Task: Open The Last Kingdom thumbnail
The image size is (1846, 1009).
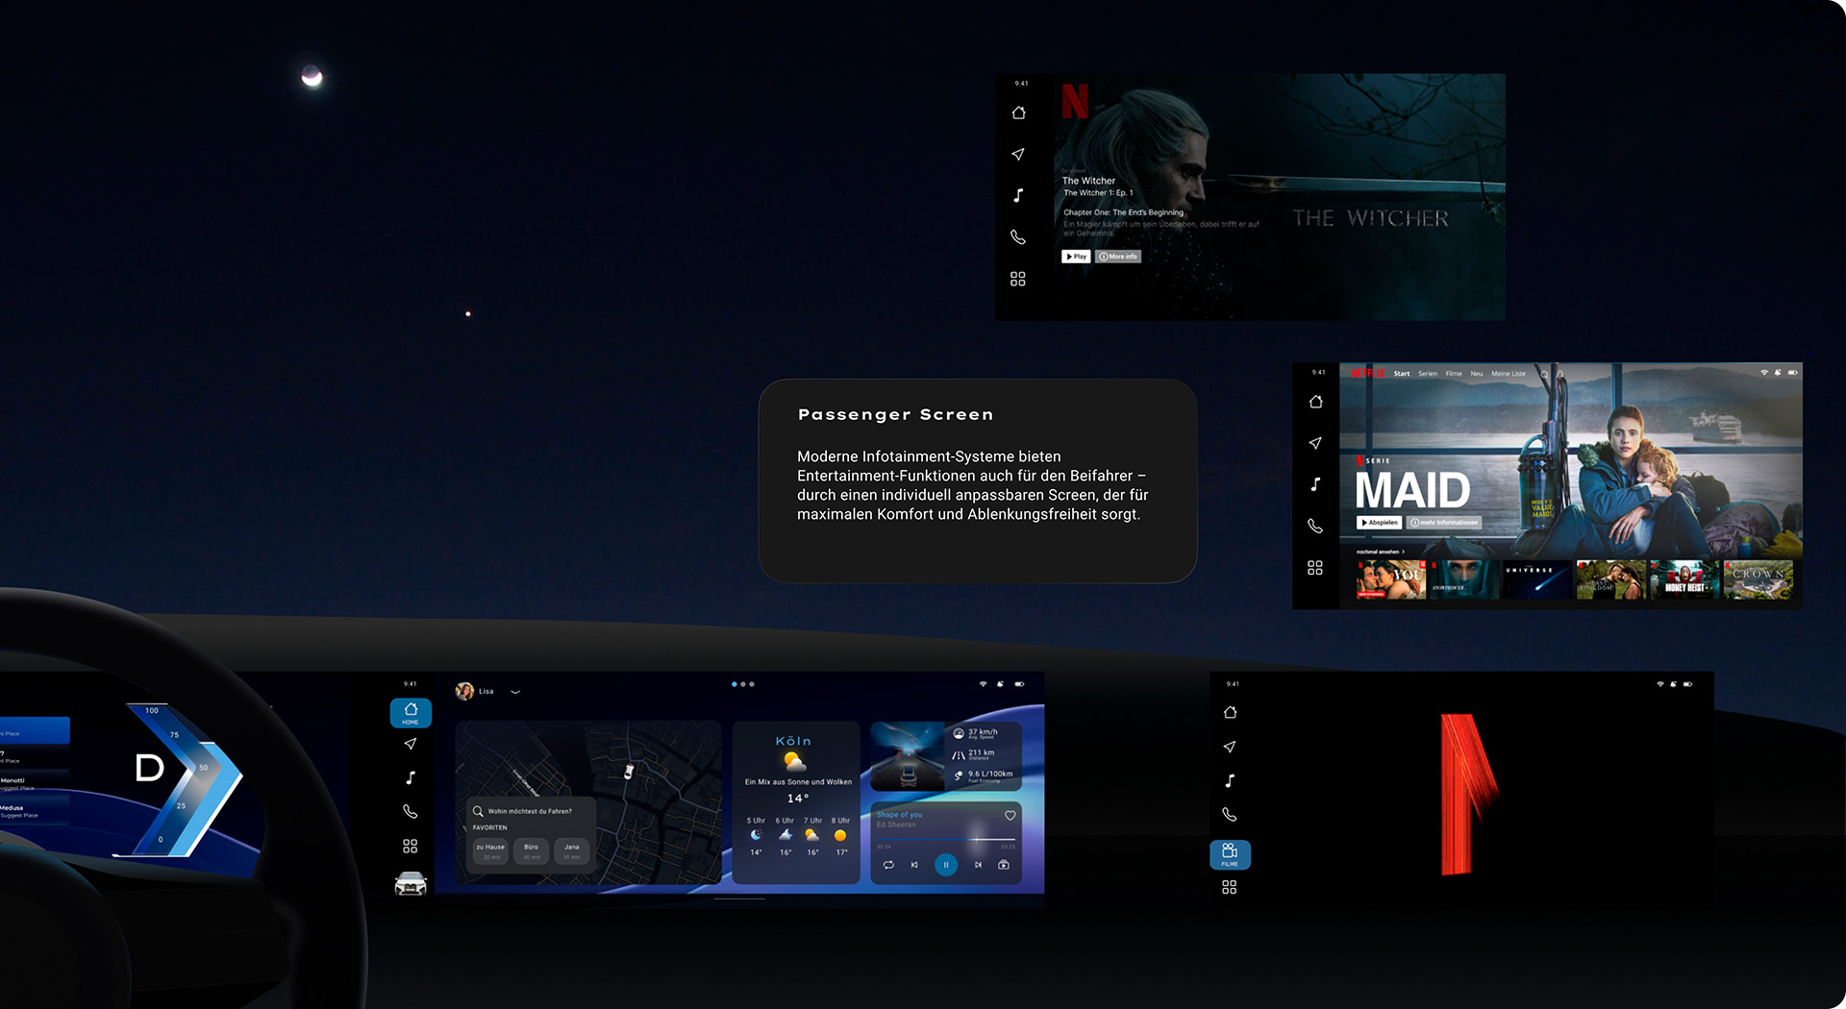Action: [1611, 579]
